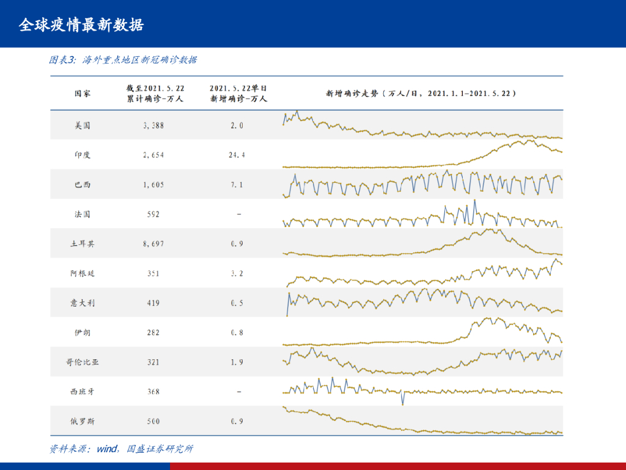
Task: Select the 巴西 trend sparkline chart
Action: [422, 184]
